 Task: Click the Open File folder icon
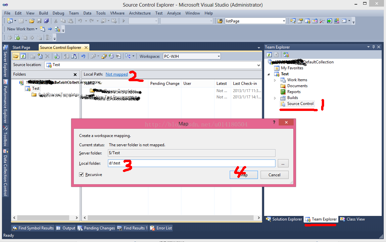point(32,21)
